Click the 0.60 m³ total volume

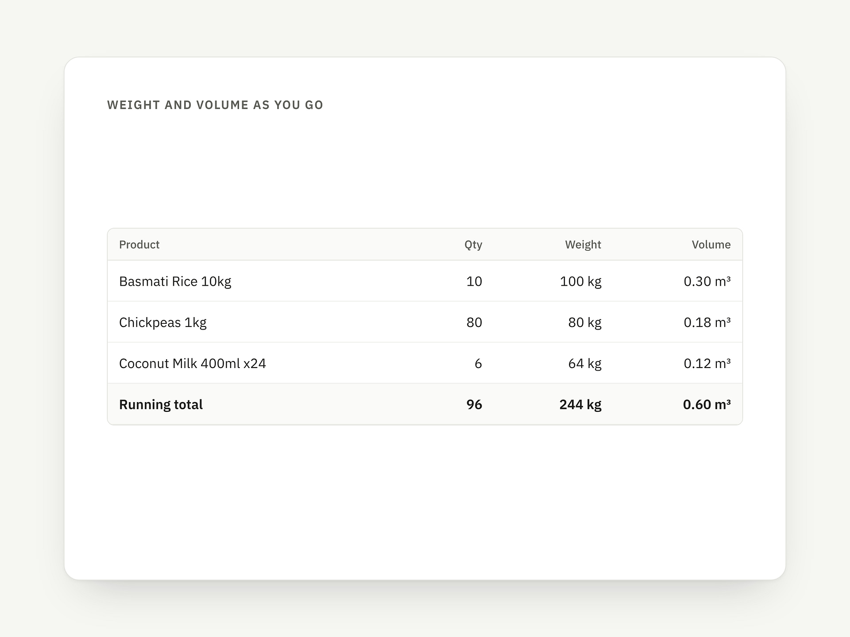(x=707, y=404)
